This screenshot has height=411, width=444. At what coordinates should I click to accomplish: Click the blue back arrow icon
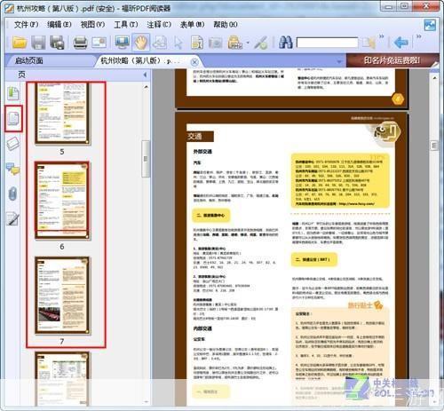point(401,43)
